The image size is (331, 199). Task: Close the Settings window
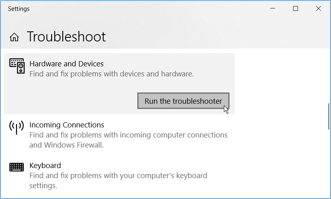(x=319, y=8)
